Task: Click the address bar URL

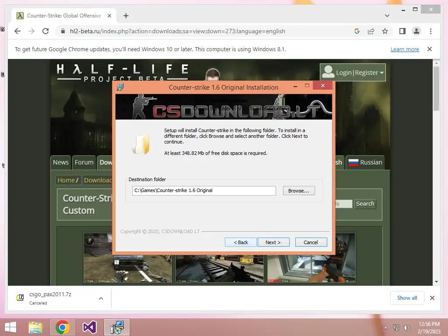Action: coord(178,31)
